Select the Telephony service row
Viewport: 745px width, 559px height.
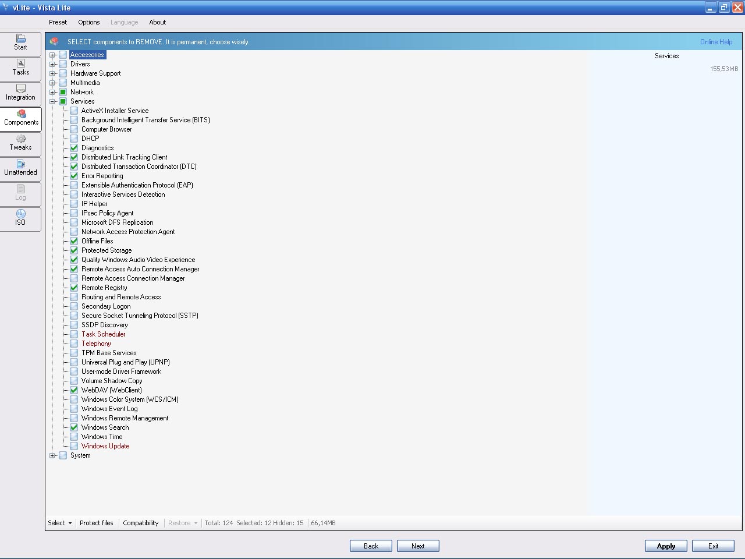click(96, 344)
